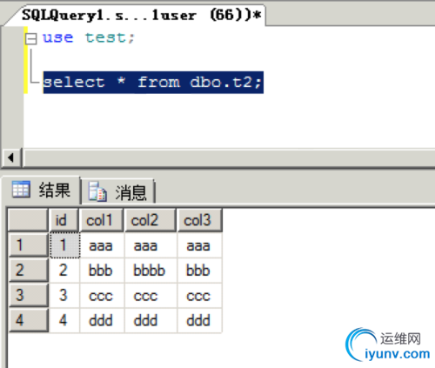Click the left arrow of horizontal scrollbar
This screenshot has height=368, width=435.
click(11, 158)
